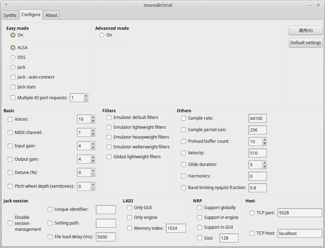Switch to the About tab

tap(51, 15)
